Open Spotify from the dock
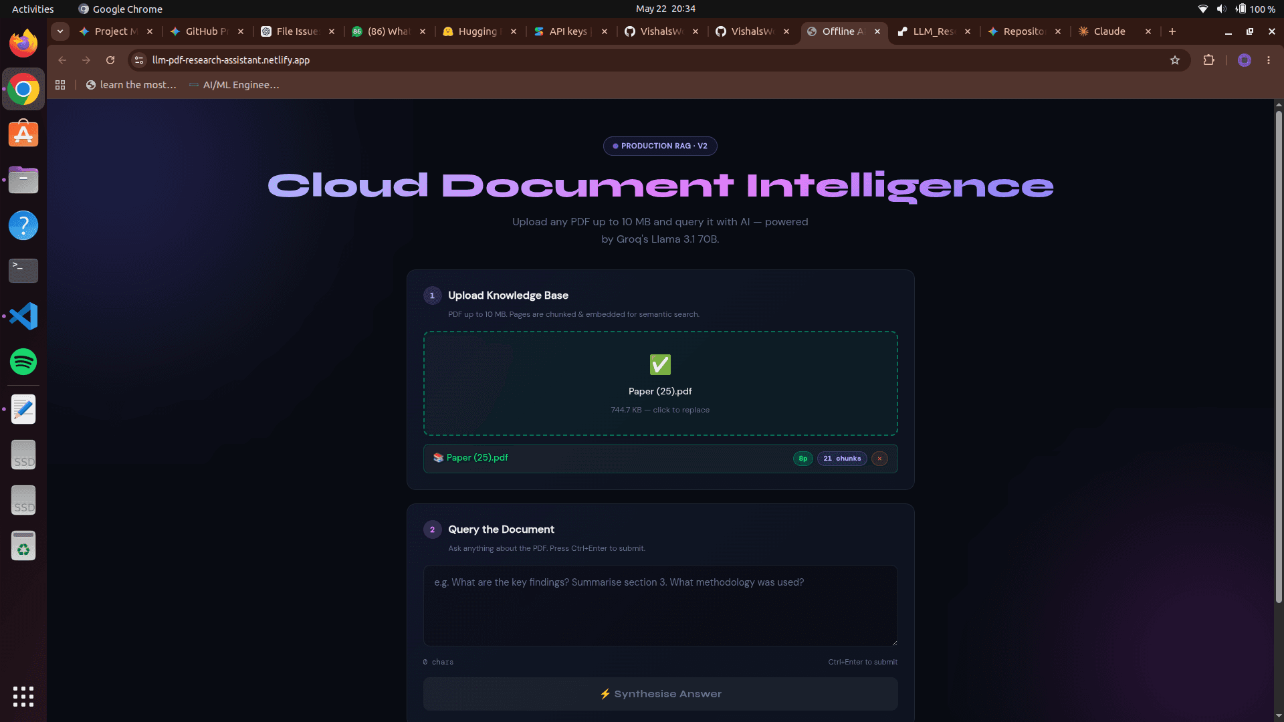 (23, 362)
